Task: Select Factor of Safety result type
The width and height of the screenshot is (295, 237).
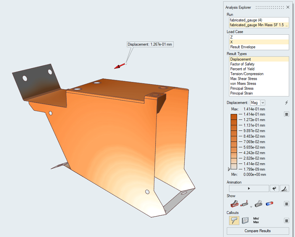Action: click(x=242, y=64)
